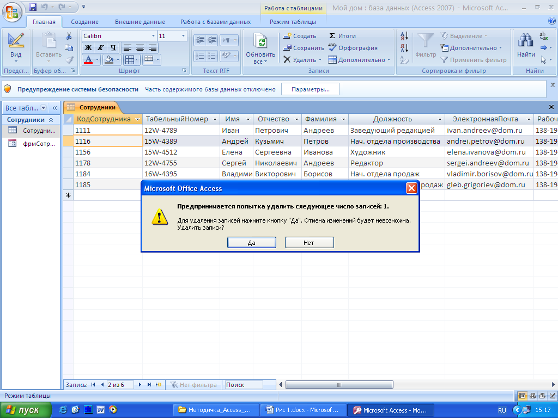This screenshot has height=418, width=558.
Task: Open Удалить dropdown arrow
Action: pos(320,60)
